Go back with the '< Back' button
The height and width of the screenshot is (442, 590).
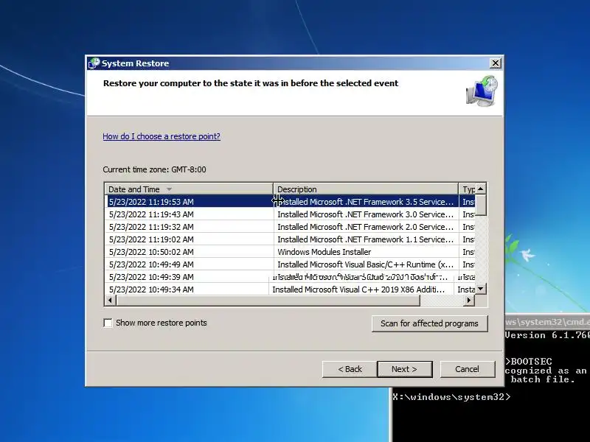click(x=350, y=369)
